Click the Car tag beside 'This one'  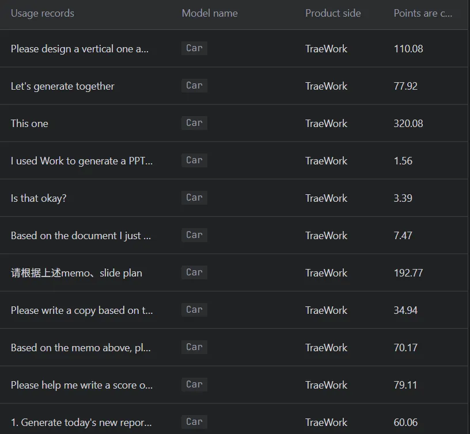tap(194, 123)
